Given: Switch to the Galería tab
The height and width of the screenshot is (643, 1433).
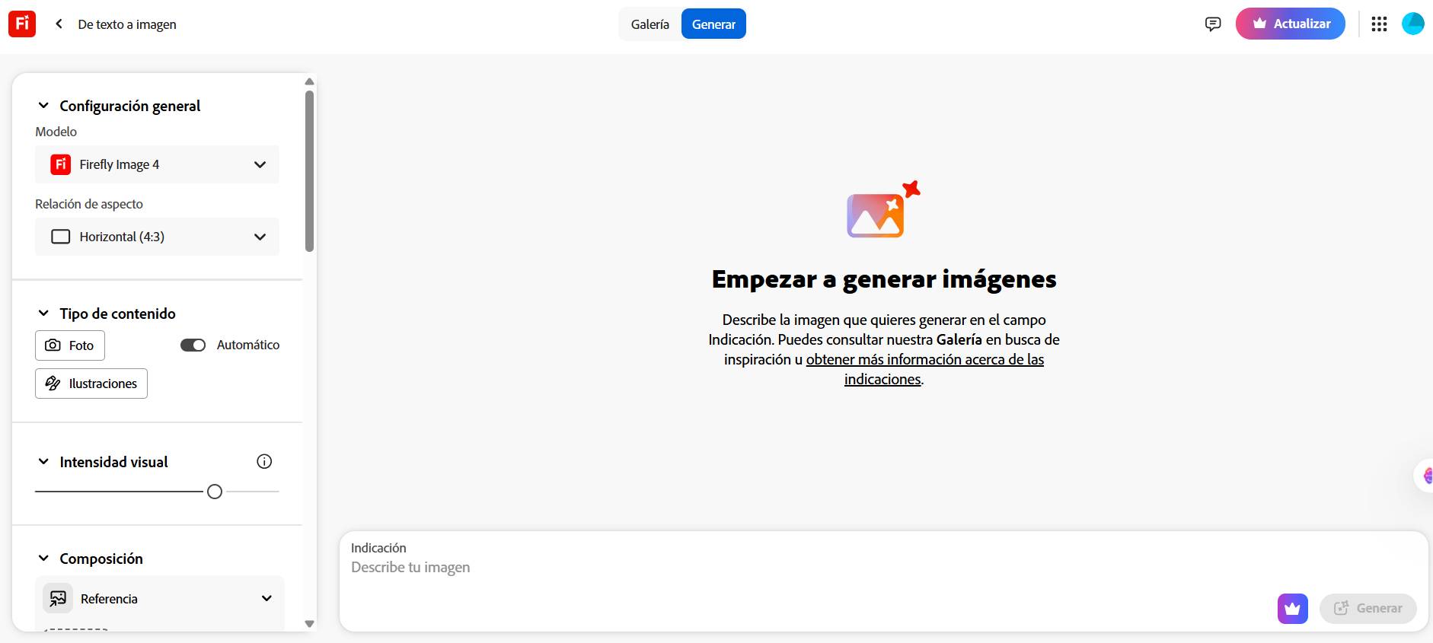Looking at the screenshot, I should (649, 24).
